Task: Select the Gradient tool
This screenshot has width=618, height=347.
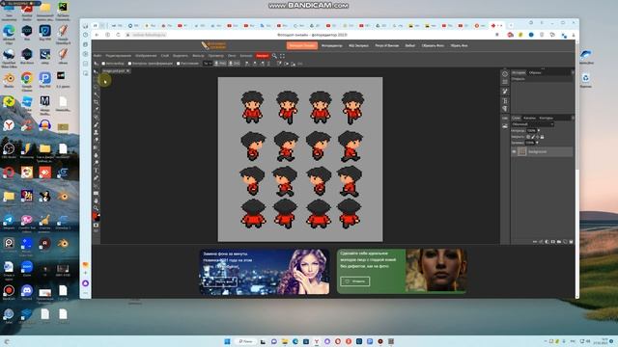Action: [x=96, y=147]
